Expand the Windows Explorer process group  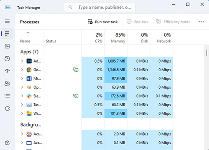[22, 113]
